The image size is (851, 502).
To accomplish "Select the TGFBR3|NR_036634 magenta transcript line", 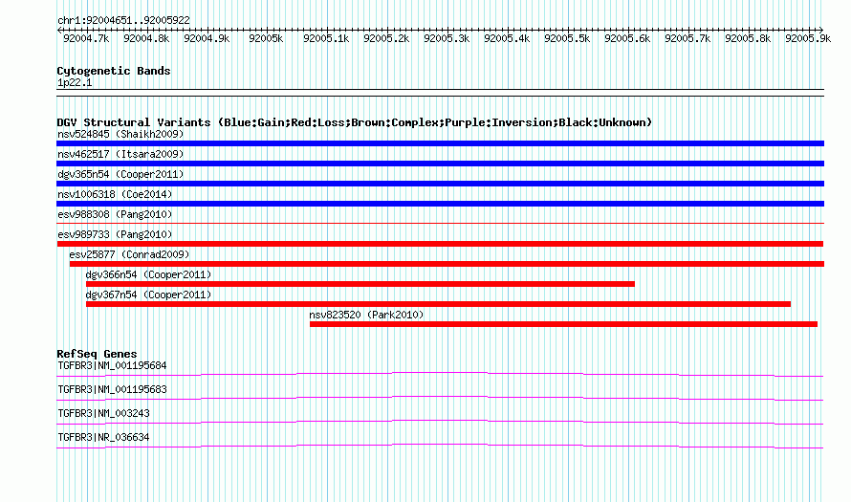I will (x=440, y=446).
